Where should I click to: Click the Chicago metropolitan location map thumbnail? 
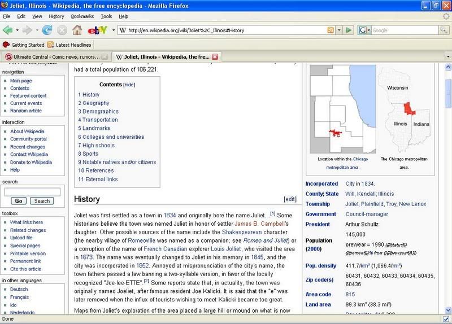pos(343,109)
